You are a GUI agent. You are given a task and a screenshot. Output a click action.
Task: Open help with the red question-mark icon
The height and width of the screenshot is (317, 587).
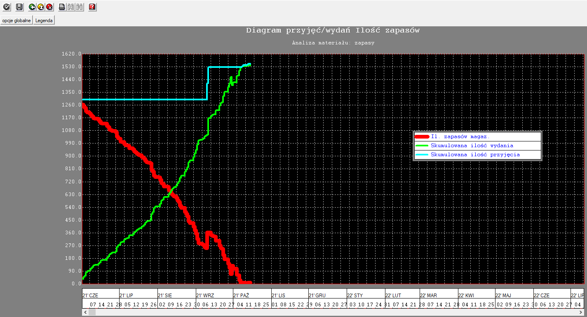[92, 7]
